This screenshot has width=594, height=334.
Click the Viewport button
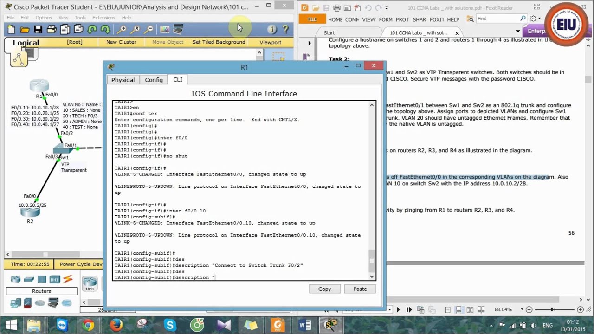(x=271, y=42)
